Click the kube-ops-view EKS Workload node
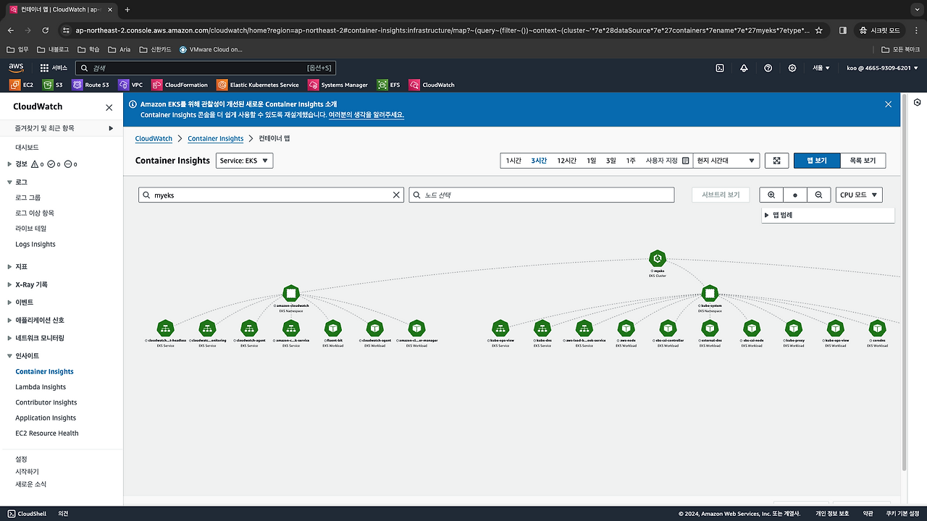 tap(836, 328)
